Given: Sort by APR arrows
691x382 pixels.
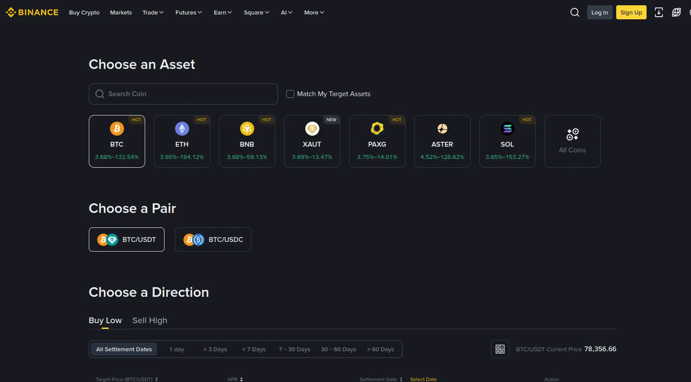Looking at the screenshot, I should (241, 379).
